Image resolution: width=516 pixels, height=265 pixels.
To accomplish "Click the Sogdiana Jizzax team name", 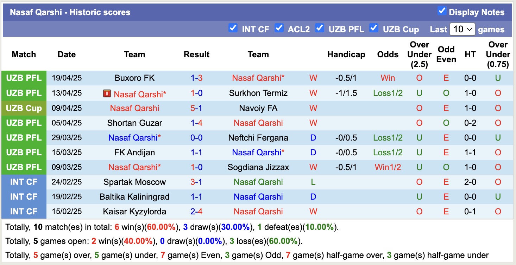I will coord(258,167).
